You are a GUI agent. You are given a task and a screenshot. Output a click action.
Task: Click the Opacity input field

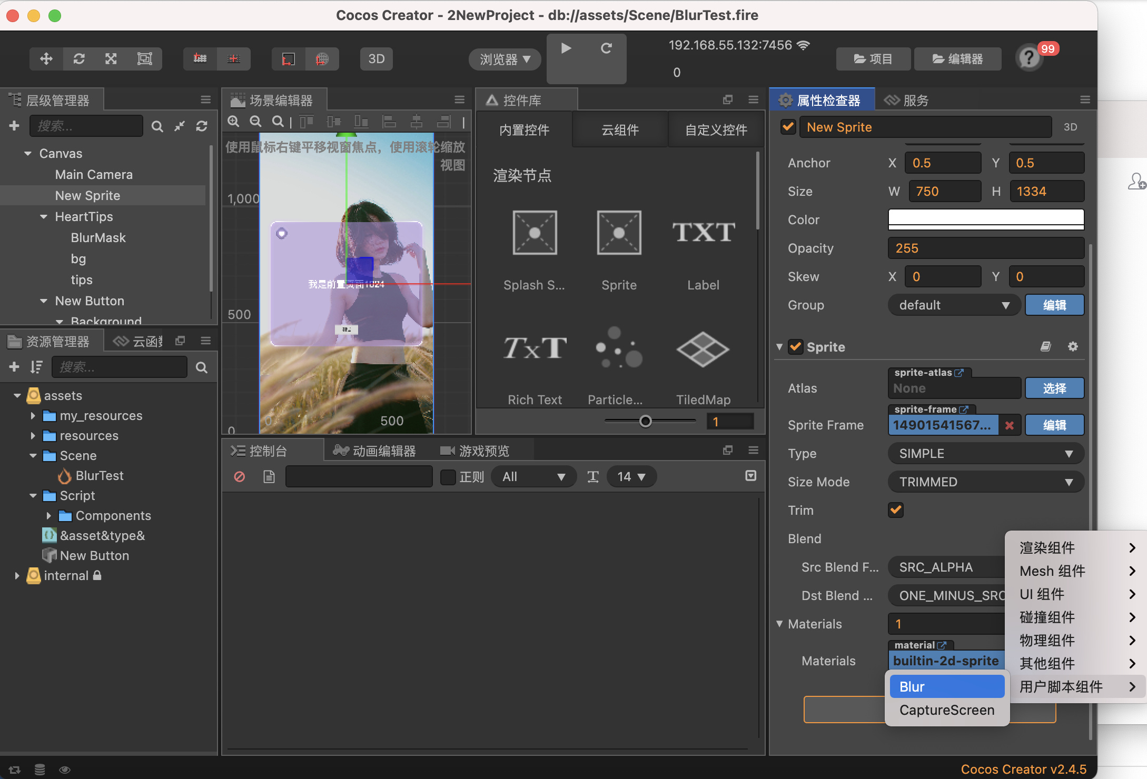click(x=985, y=248)
